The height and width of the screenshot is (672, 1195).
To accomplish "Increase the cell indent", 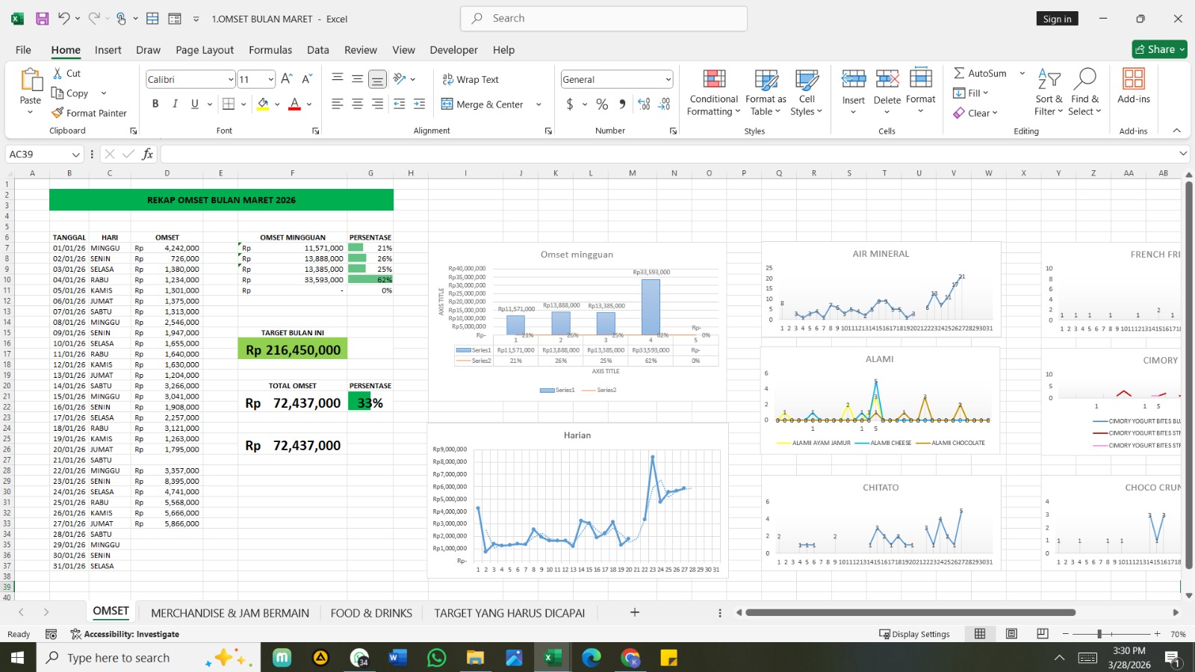I will (419, 104).
